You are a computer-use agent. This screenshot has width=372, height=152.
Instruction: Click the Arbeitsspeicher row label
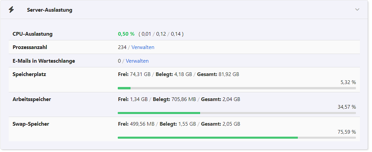[x=32, y=99]
